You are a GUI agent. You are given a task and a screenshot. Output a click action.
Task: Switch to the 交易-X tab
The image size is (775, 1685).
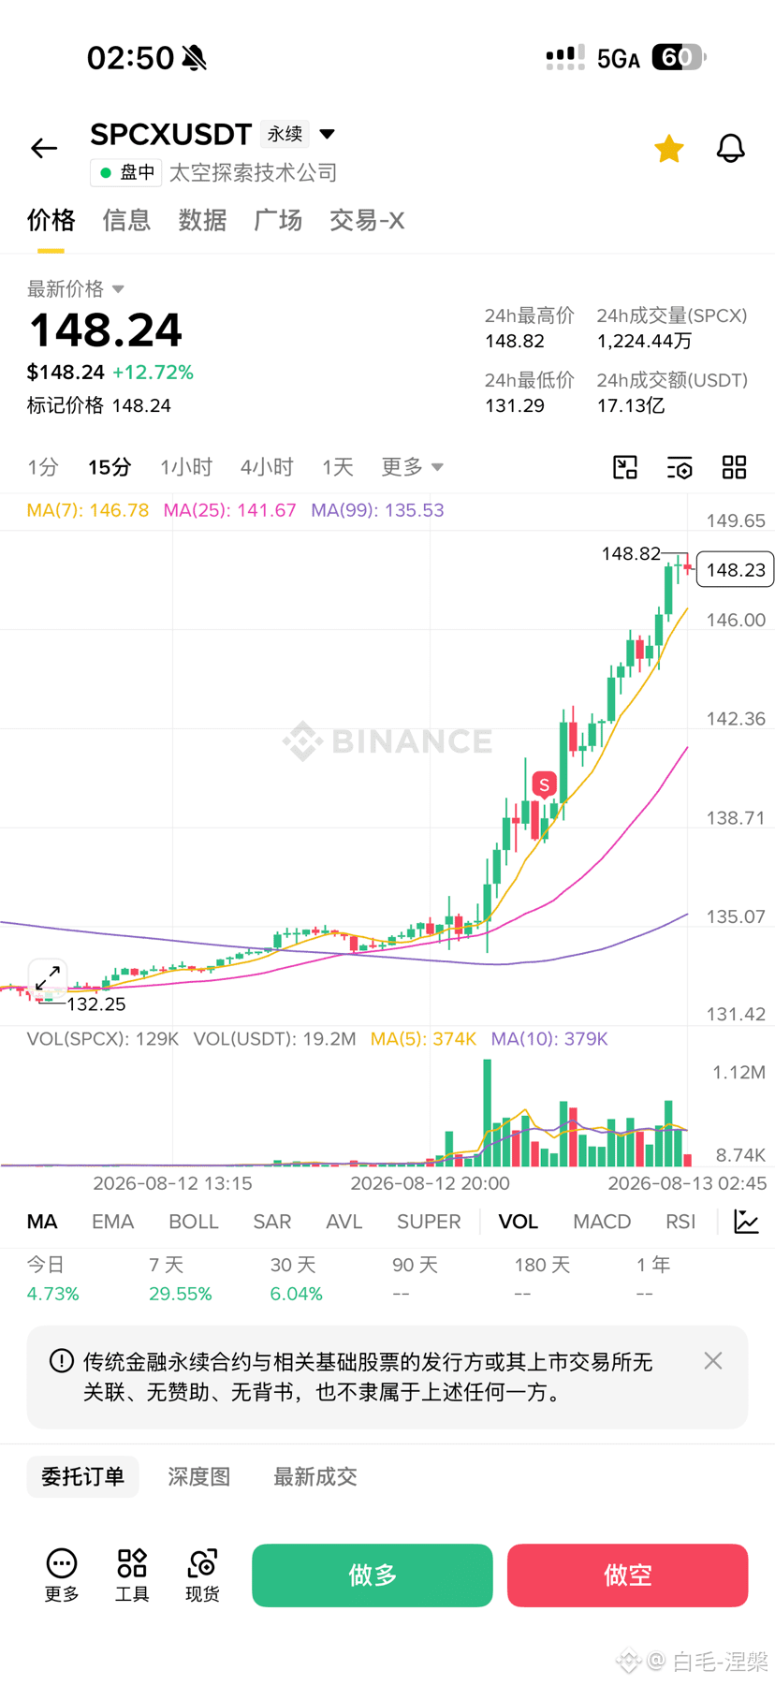click(x=367, y=220)
